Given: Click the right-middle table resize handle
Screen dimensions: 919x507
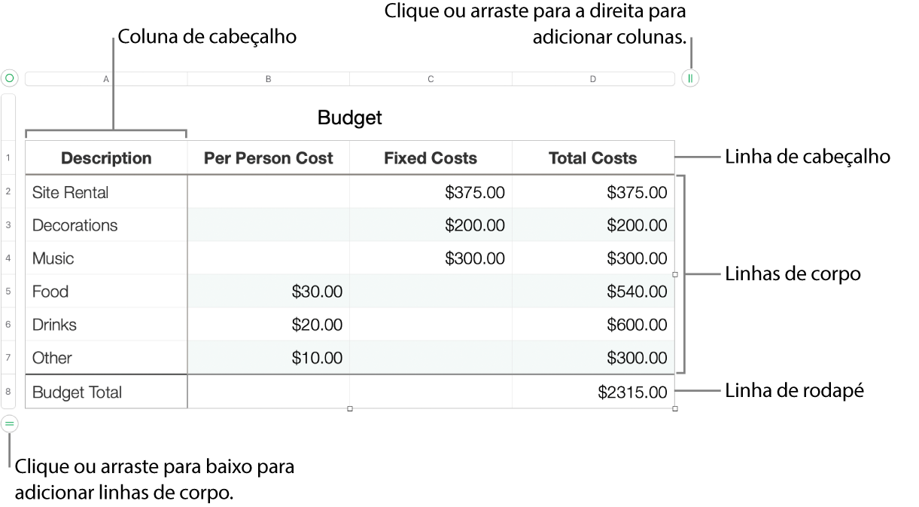Looking at the screenshot, I should click(x=674, y=275).
